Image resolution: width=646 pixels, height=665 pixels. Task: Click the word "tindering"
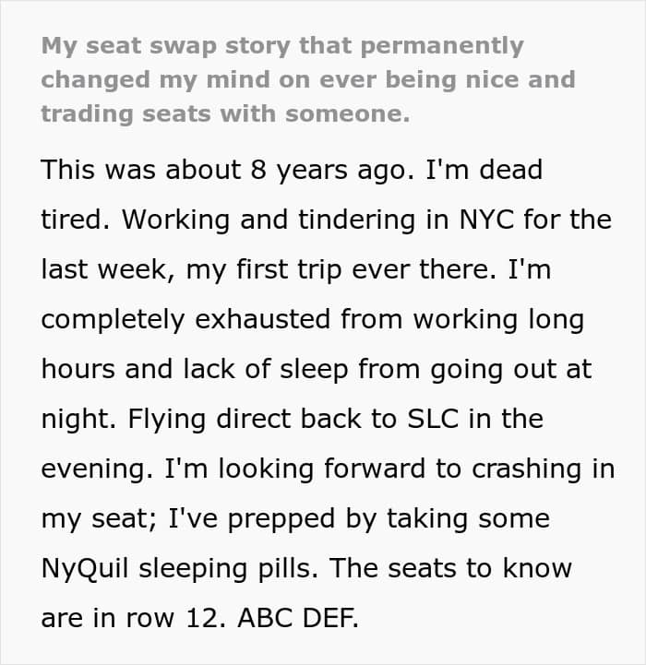click(x=356, y=220)
